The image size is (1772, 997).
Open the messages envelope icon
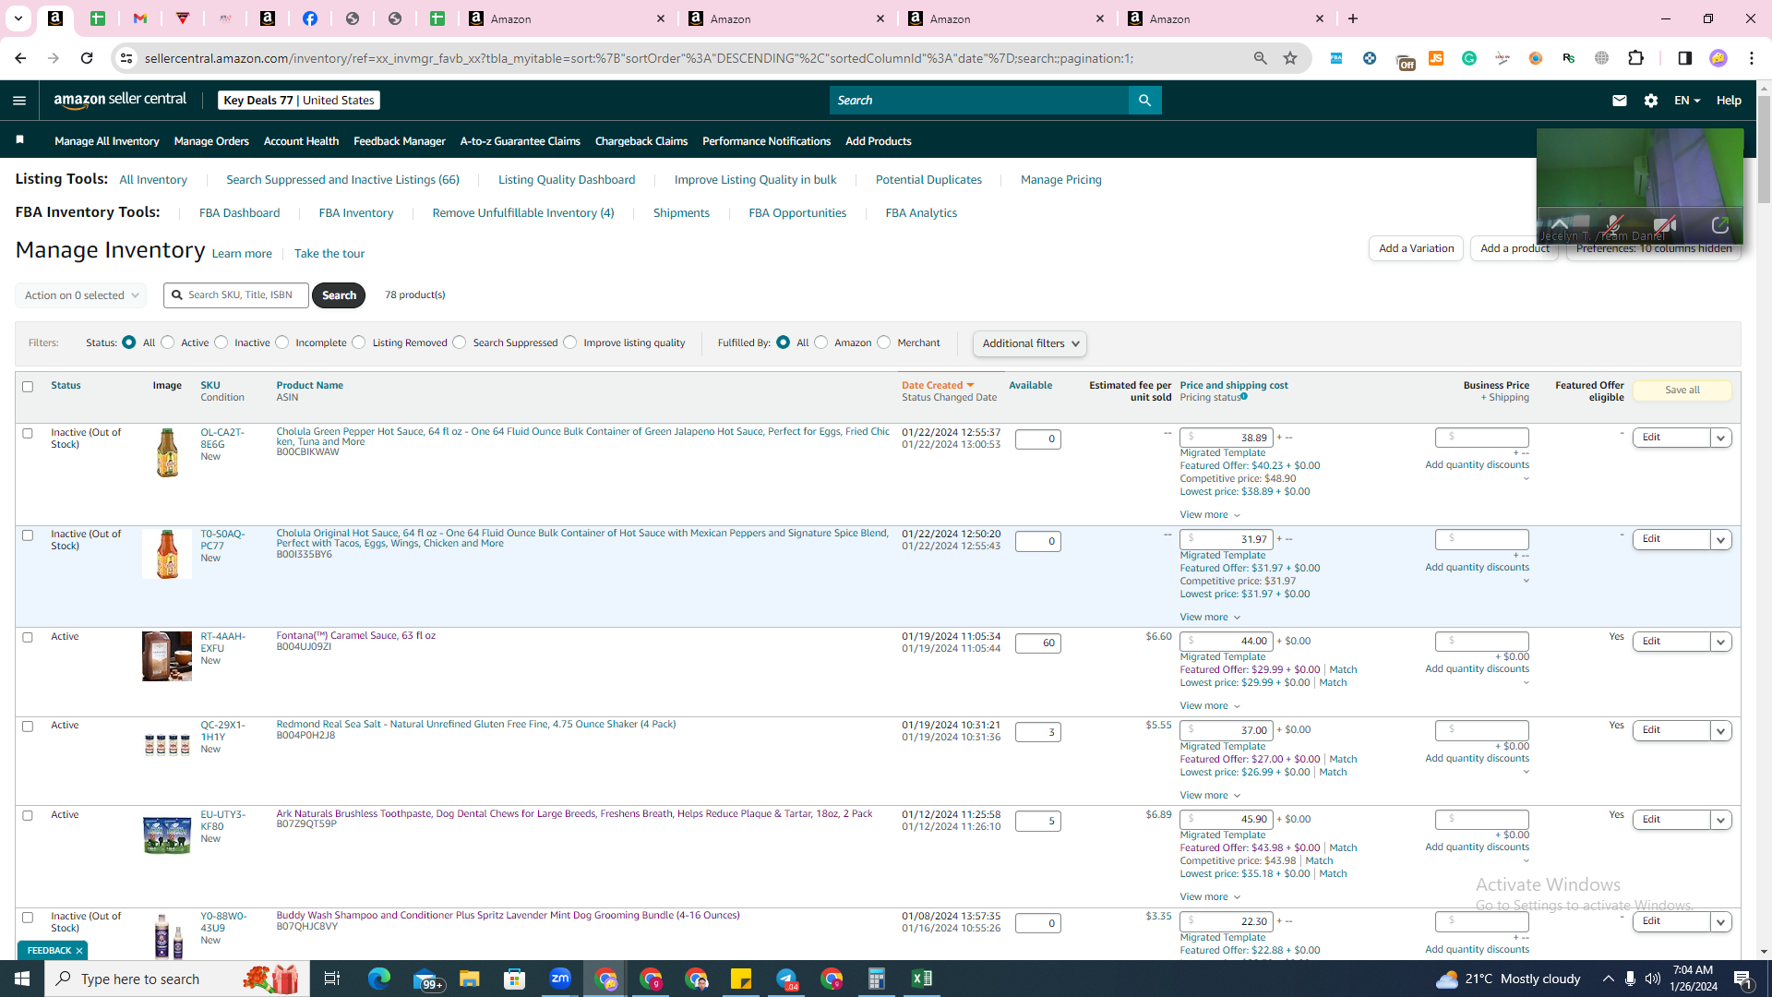pos(1619,101)
